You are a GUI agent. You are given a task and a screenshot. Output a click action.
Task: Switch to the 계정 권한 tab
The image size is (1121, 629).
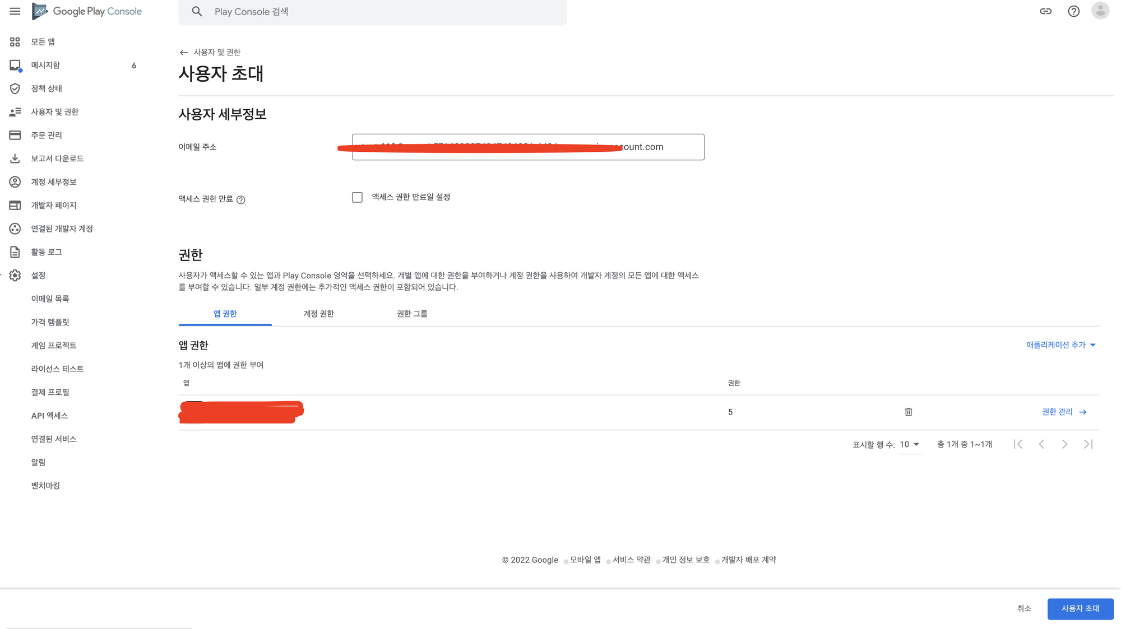pos(318,314)
